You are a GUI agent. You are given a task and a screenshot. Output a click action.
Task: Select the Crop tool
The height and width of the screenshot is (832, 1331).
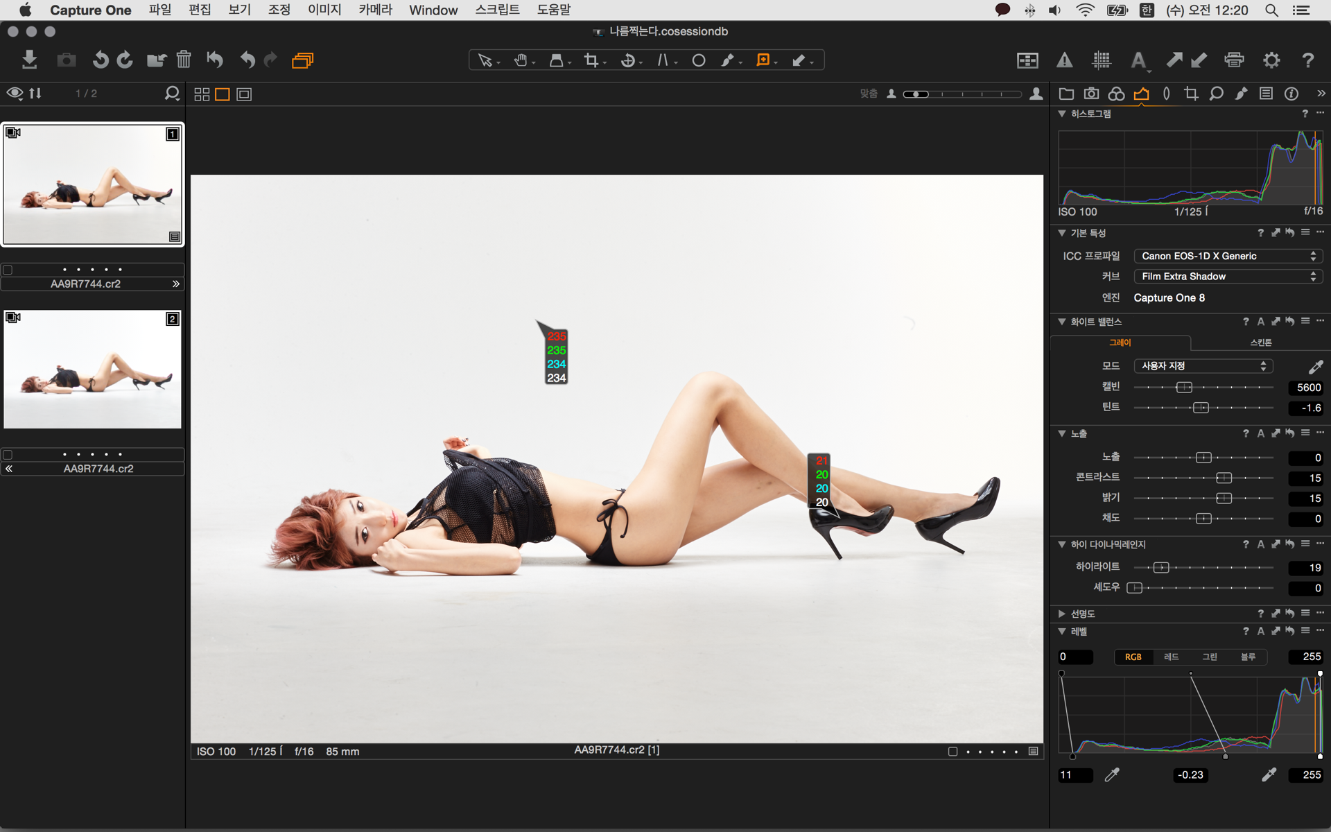(x=591, y=60)
